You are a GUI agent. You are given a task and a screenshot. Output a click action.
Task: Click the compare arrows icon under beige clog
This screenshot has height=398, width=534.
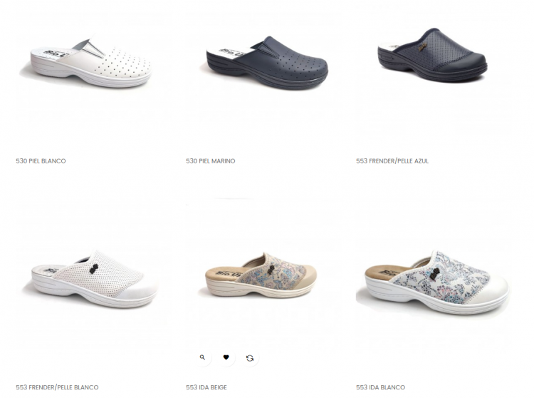[250, 358]
